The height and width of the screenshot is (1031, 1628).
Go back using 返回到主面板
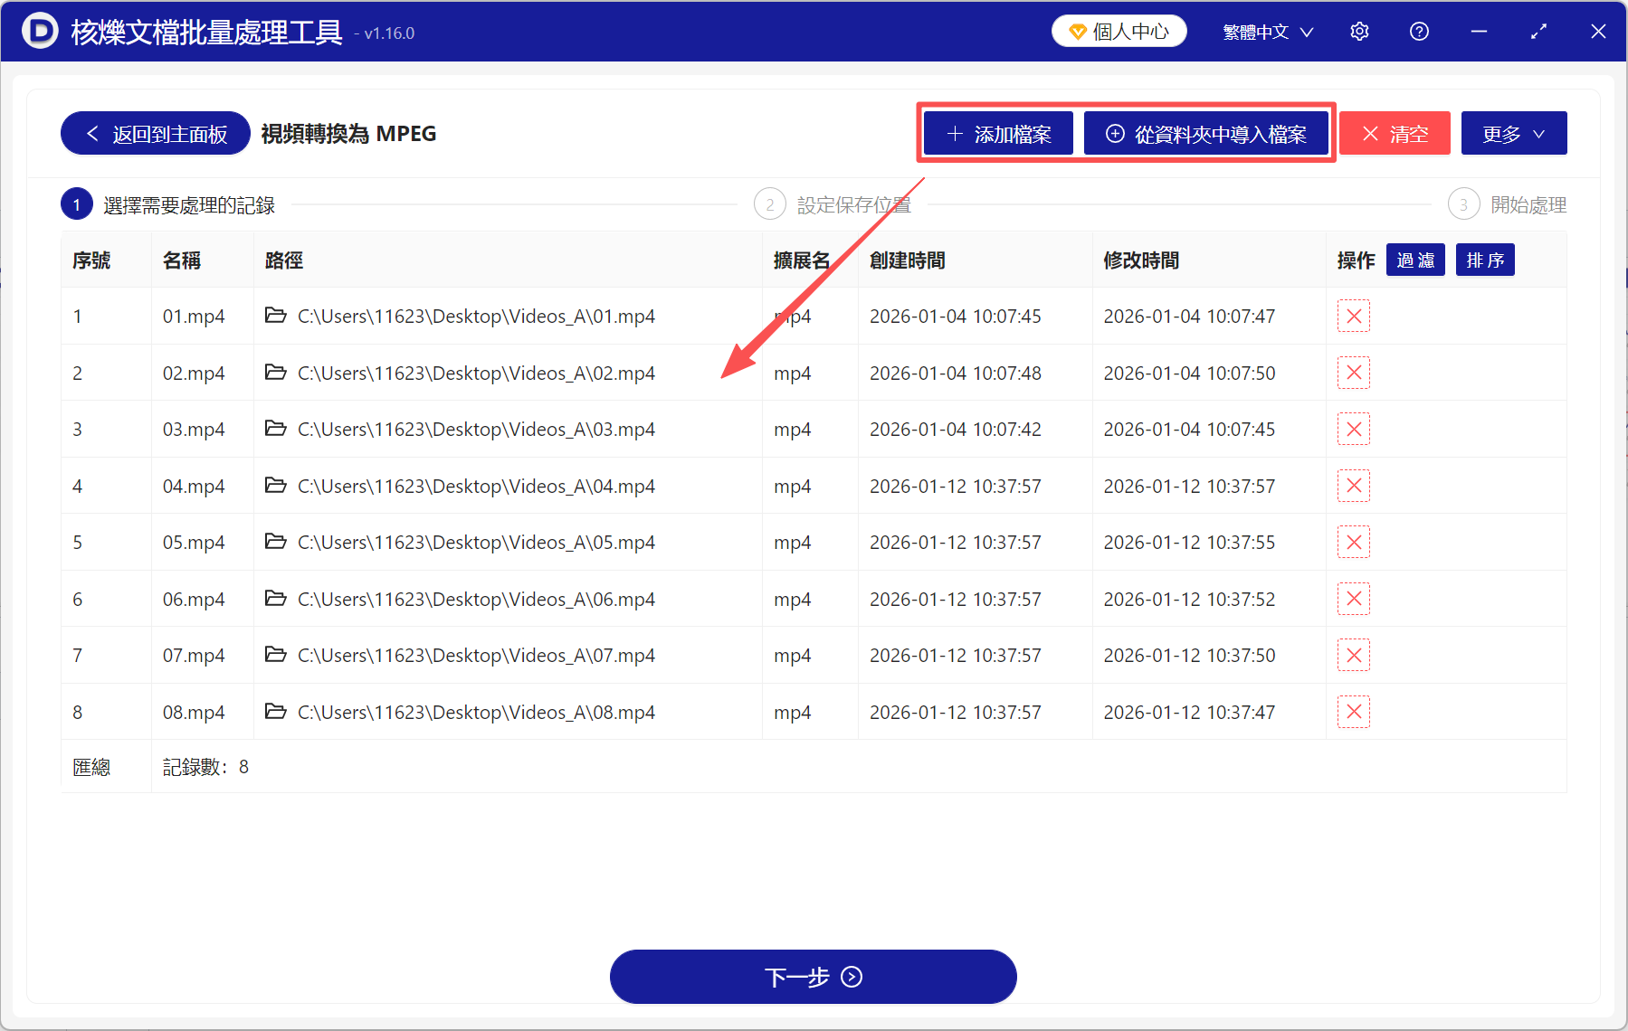tap(154, 132)
